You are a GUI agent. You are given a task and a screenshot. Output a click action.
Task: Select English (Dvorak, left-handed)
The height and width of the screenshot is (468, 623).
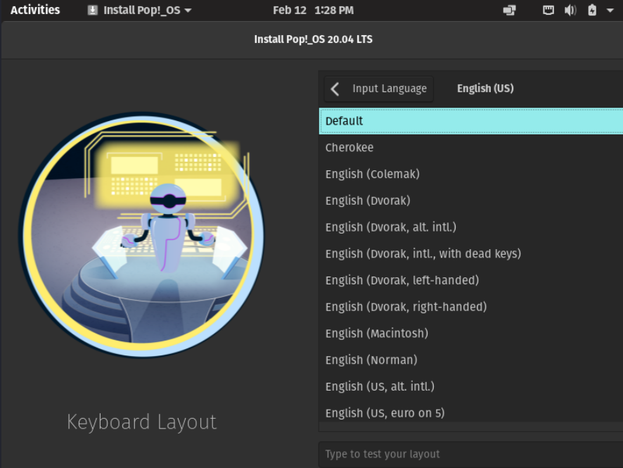[471, 280]
